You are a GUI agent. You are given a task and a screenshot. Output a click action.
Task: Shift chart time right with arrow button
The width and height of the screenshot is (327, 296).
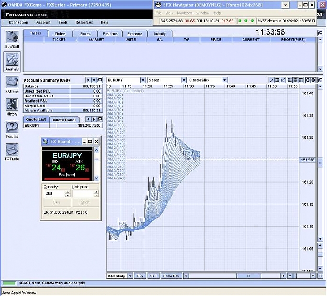283,276
